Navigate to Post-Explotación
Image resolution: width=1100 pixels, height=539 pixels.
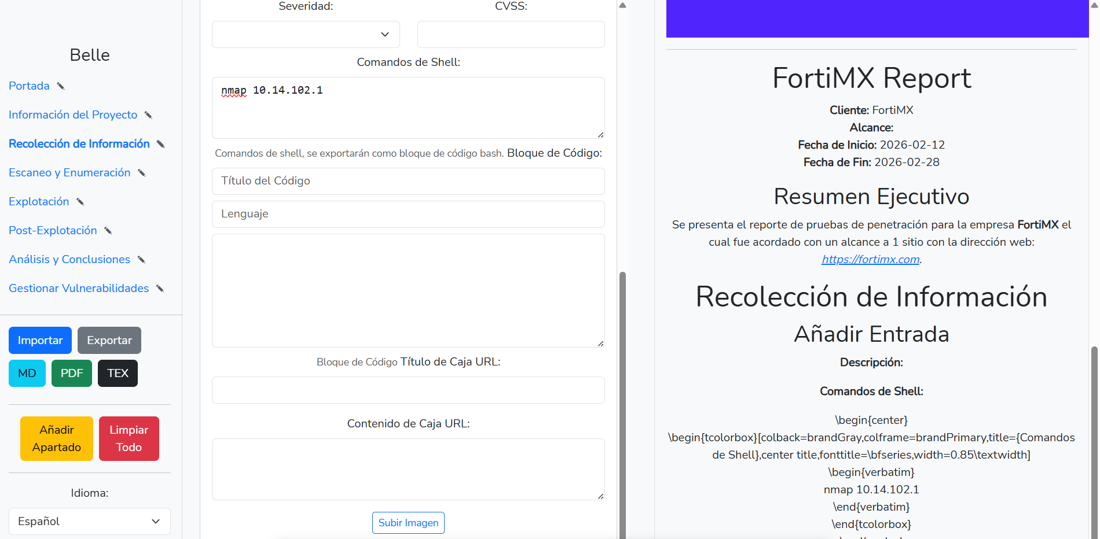(x=53, y=230)
